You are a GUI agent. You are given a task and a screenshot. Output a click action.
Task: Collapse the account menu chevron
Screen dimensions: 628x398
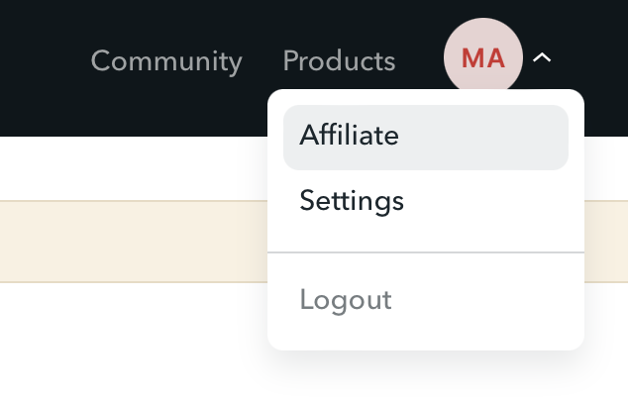(541, 58)
